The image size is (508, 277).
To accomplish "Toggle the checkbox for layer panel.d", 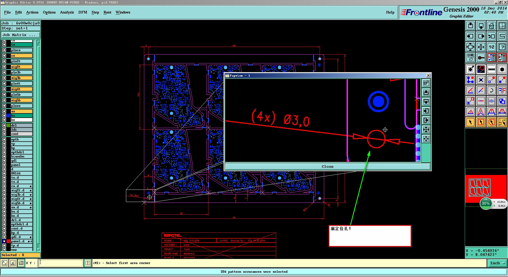I will click(x=4, y=241).
